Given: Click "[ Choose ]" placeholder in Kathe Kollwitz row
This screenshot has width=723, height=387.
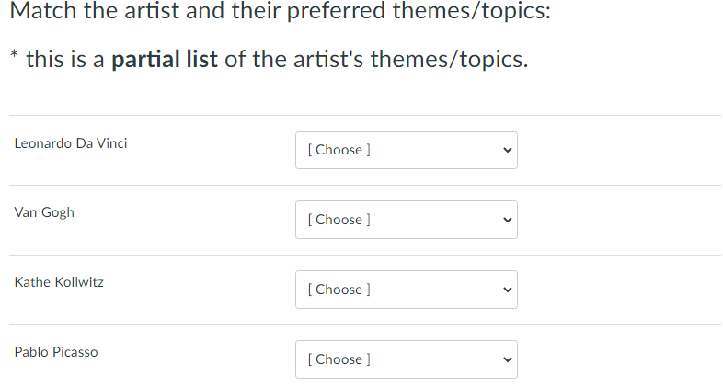Looking at the screenshot, I should [339, 290].
